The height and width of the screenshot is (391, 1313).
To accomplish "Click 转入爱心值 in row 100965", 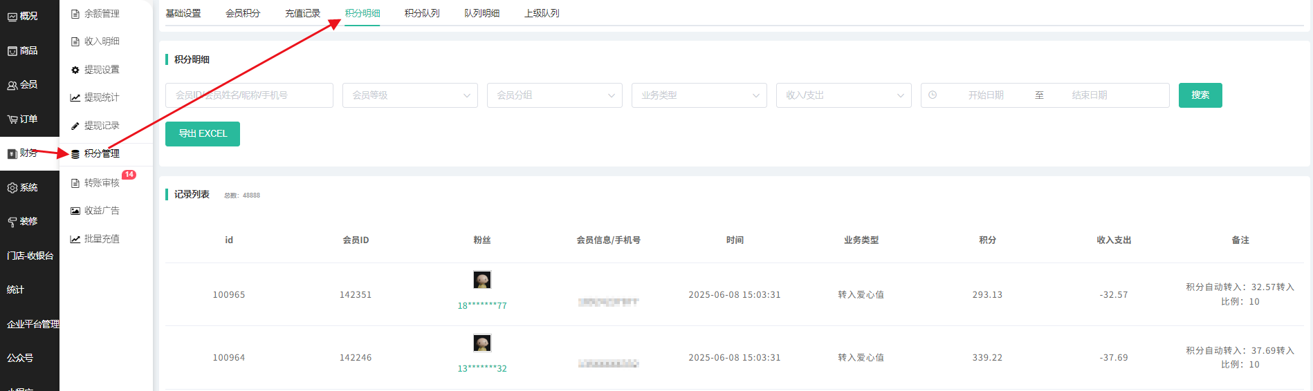I will coord(861,295).
